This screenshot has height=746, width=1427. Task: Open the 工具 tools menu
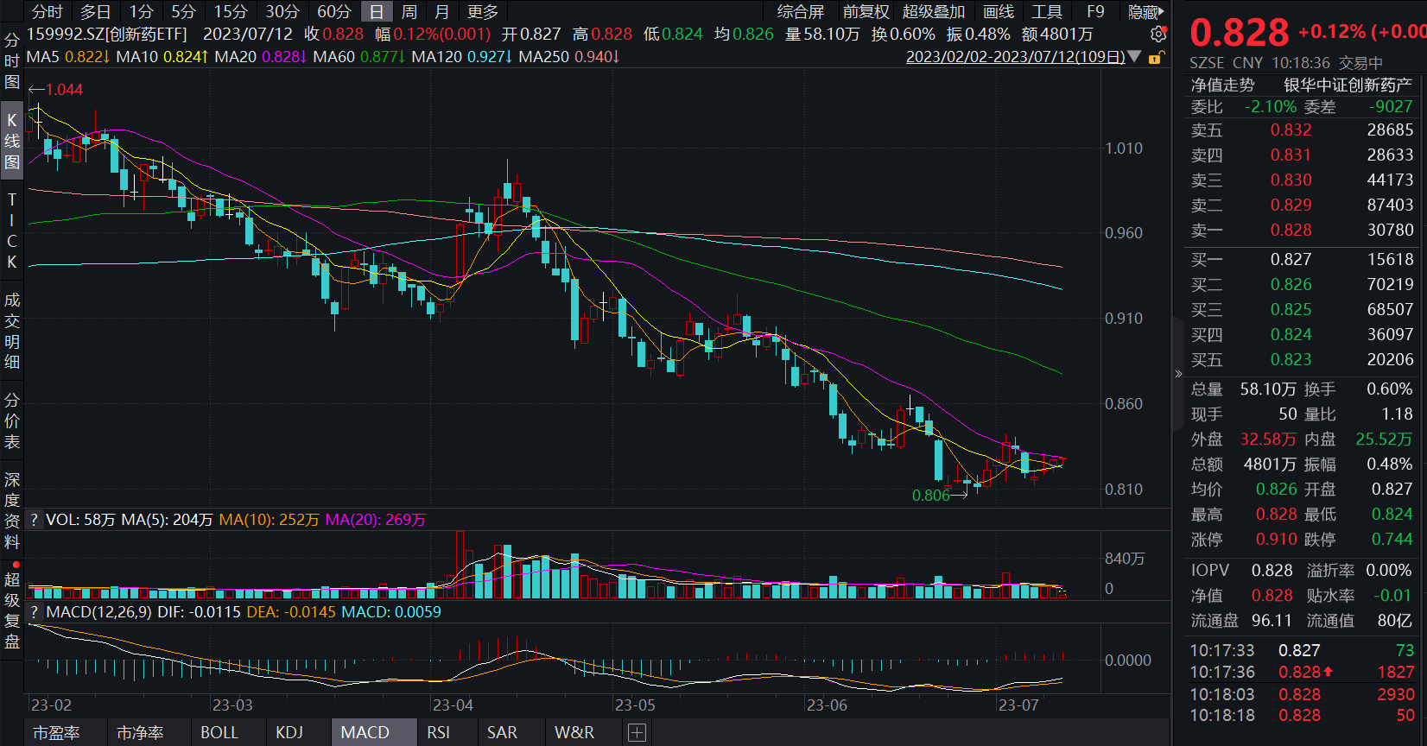tap(1047, 12)
